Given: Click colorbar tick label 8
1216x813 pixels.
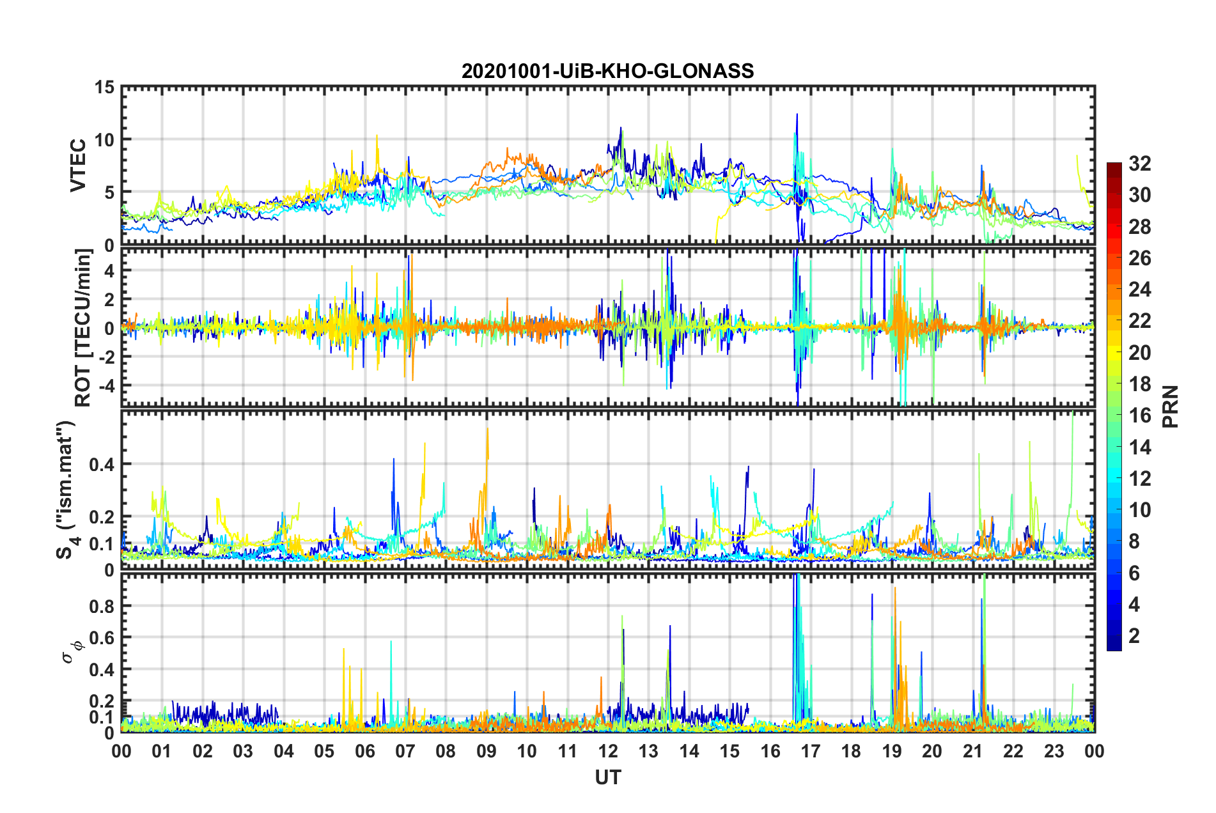Looking at the screenshot, I should pyautogui.click(x=1134, y=541).
